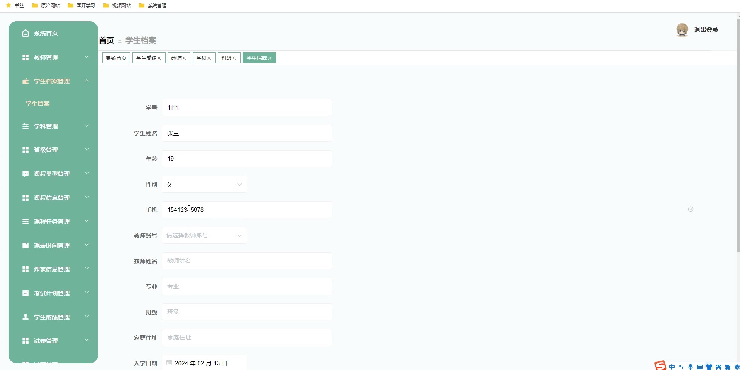Click the 班级管理 grid icon
The height and width of the screenshot is (370, 740).
(x=26, y=150)
